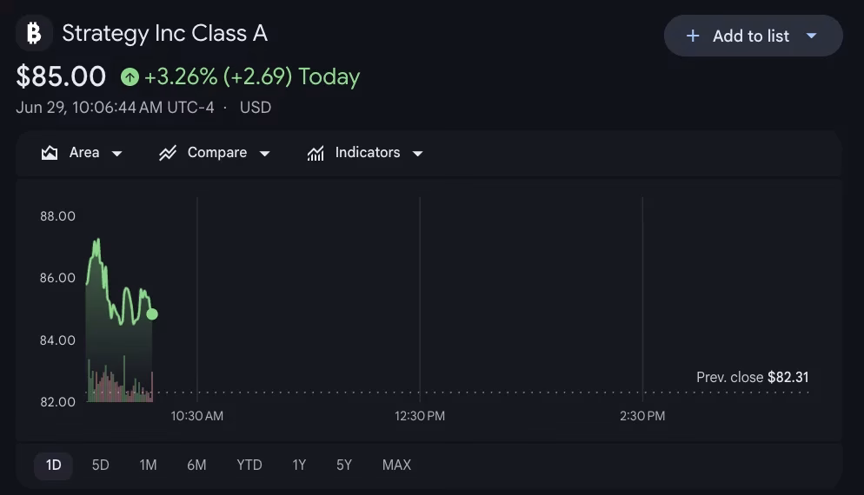Click the green up-arrow change icon
The height and width of the screenshot is (495, 864).
(x=130, y=76)
